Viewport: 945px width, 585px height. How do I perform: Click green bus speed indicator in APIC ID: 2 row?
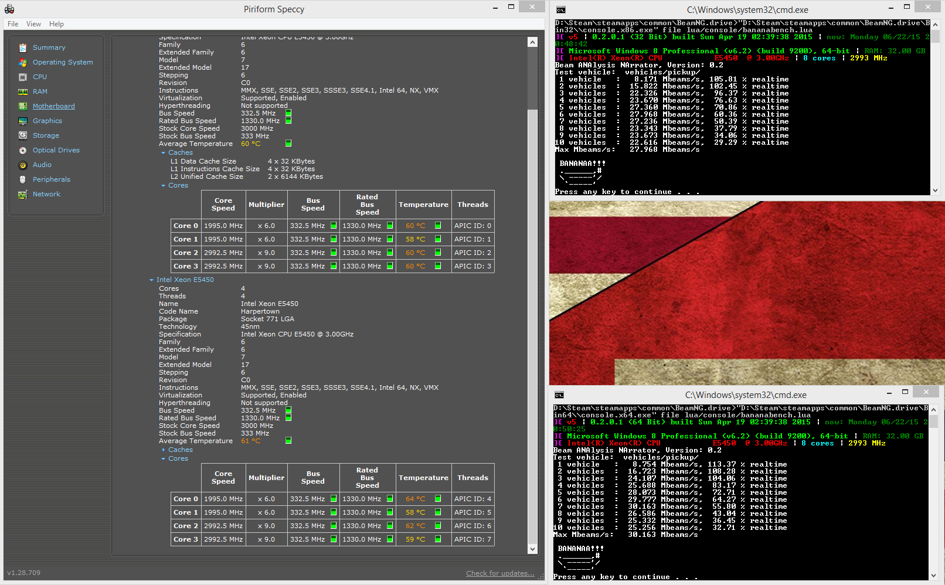[x=334, y=253]
